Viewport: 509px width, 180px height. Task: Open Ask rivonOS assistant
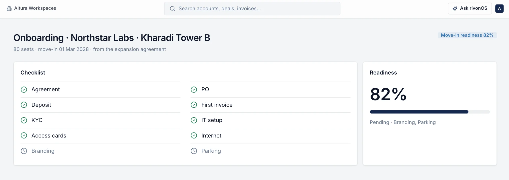tap(470, 8)
